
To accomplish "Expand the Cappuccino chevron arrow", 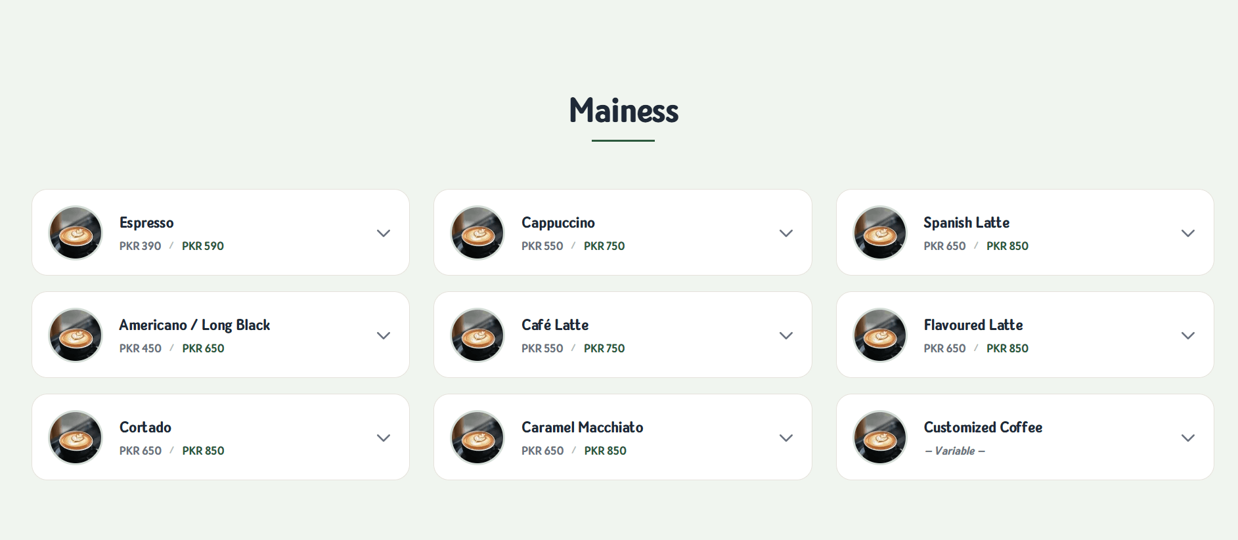I will click(785, 233).
